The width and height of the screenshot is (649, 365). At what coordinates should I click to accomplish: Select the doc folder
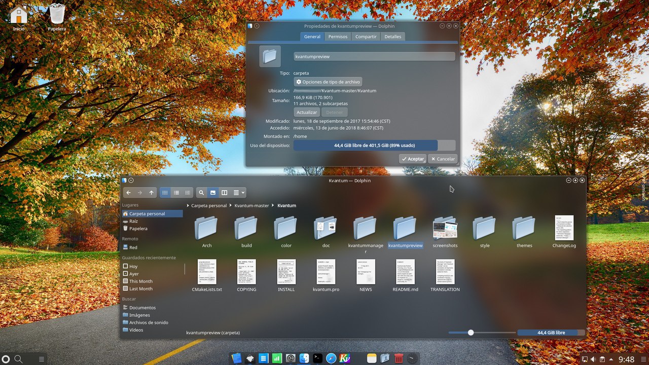326,232
